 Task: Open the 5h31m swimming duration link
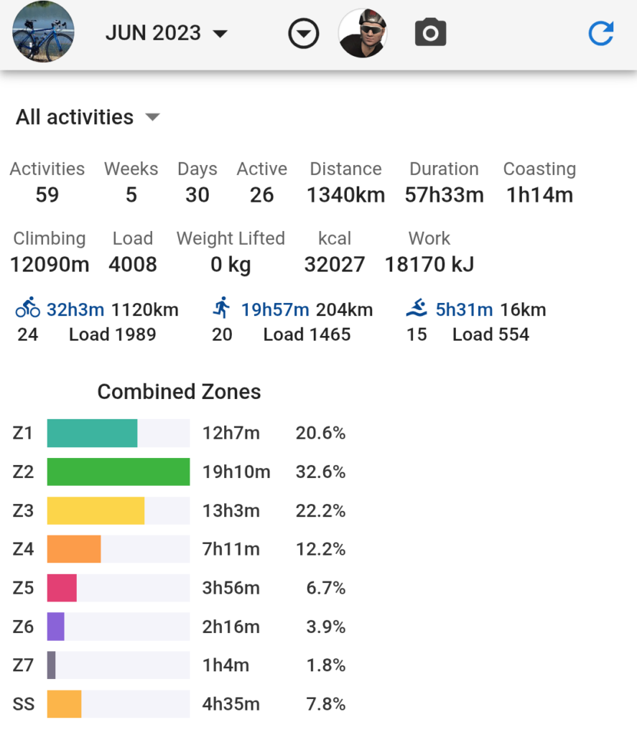(x=464, y=310)
